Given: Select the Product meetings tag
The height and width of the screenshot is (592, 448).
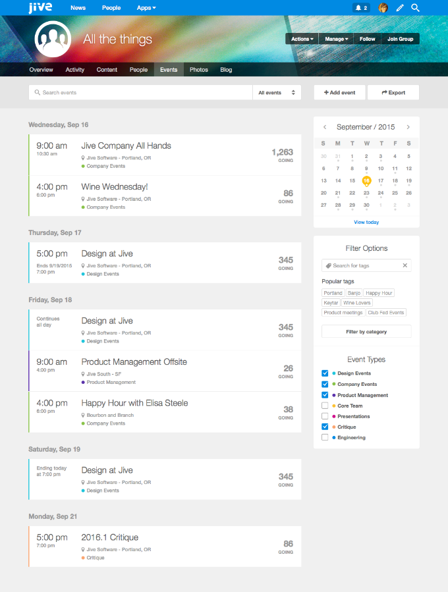Looking at the screenshot, I should point(343,313).
